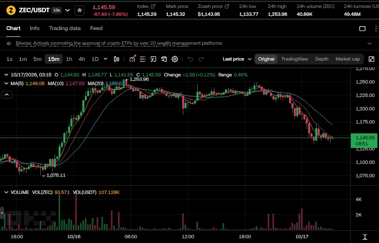379x243 pixels.
Task: Switch to the Market cap view
Action: click(348, 59)
